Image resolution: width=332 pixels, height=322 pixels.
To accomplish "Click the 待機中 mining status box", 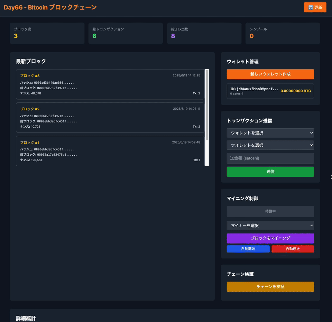I will click(x=270, y=211).
